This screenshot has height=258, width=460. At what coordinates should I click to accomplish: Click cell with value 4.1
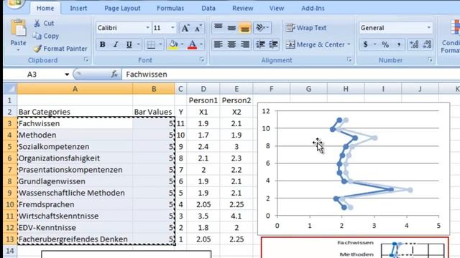236,216
